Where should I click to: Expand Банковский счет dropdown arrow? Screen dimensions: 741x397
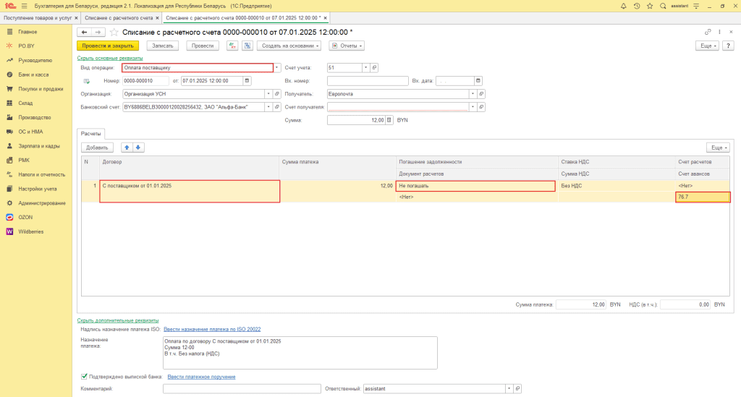pos(268,107)
